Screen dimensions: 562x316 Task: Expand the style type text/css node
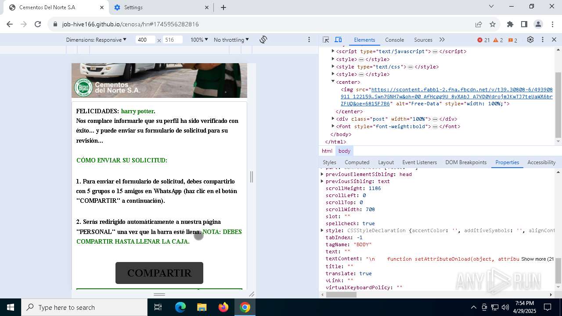333,67
